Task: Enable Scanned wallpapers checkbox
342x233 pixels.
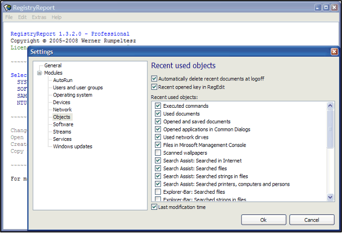Action: 158,153
